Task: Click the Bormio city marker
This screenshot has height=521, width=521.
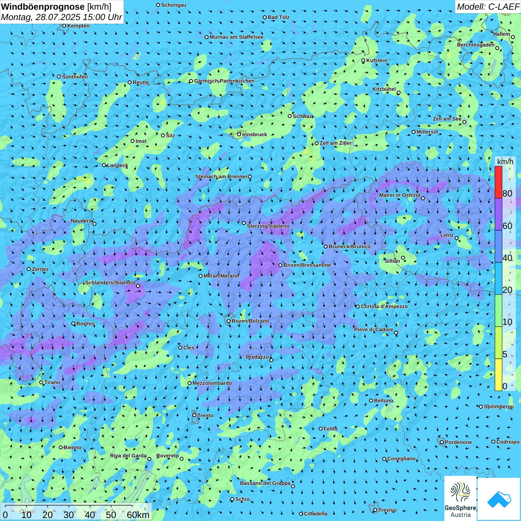Action: (74, 323)
